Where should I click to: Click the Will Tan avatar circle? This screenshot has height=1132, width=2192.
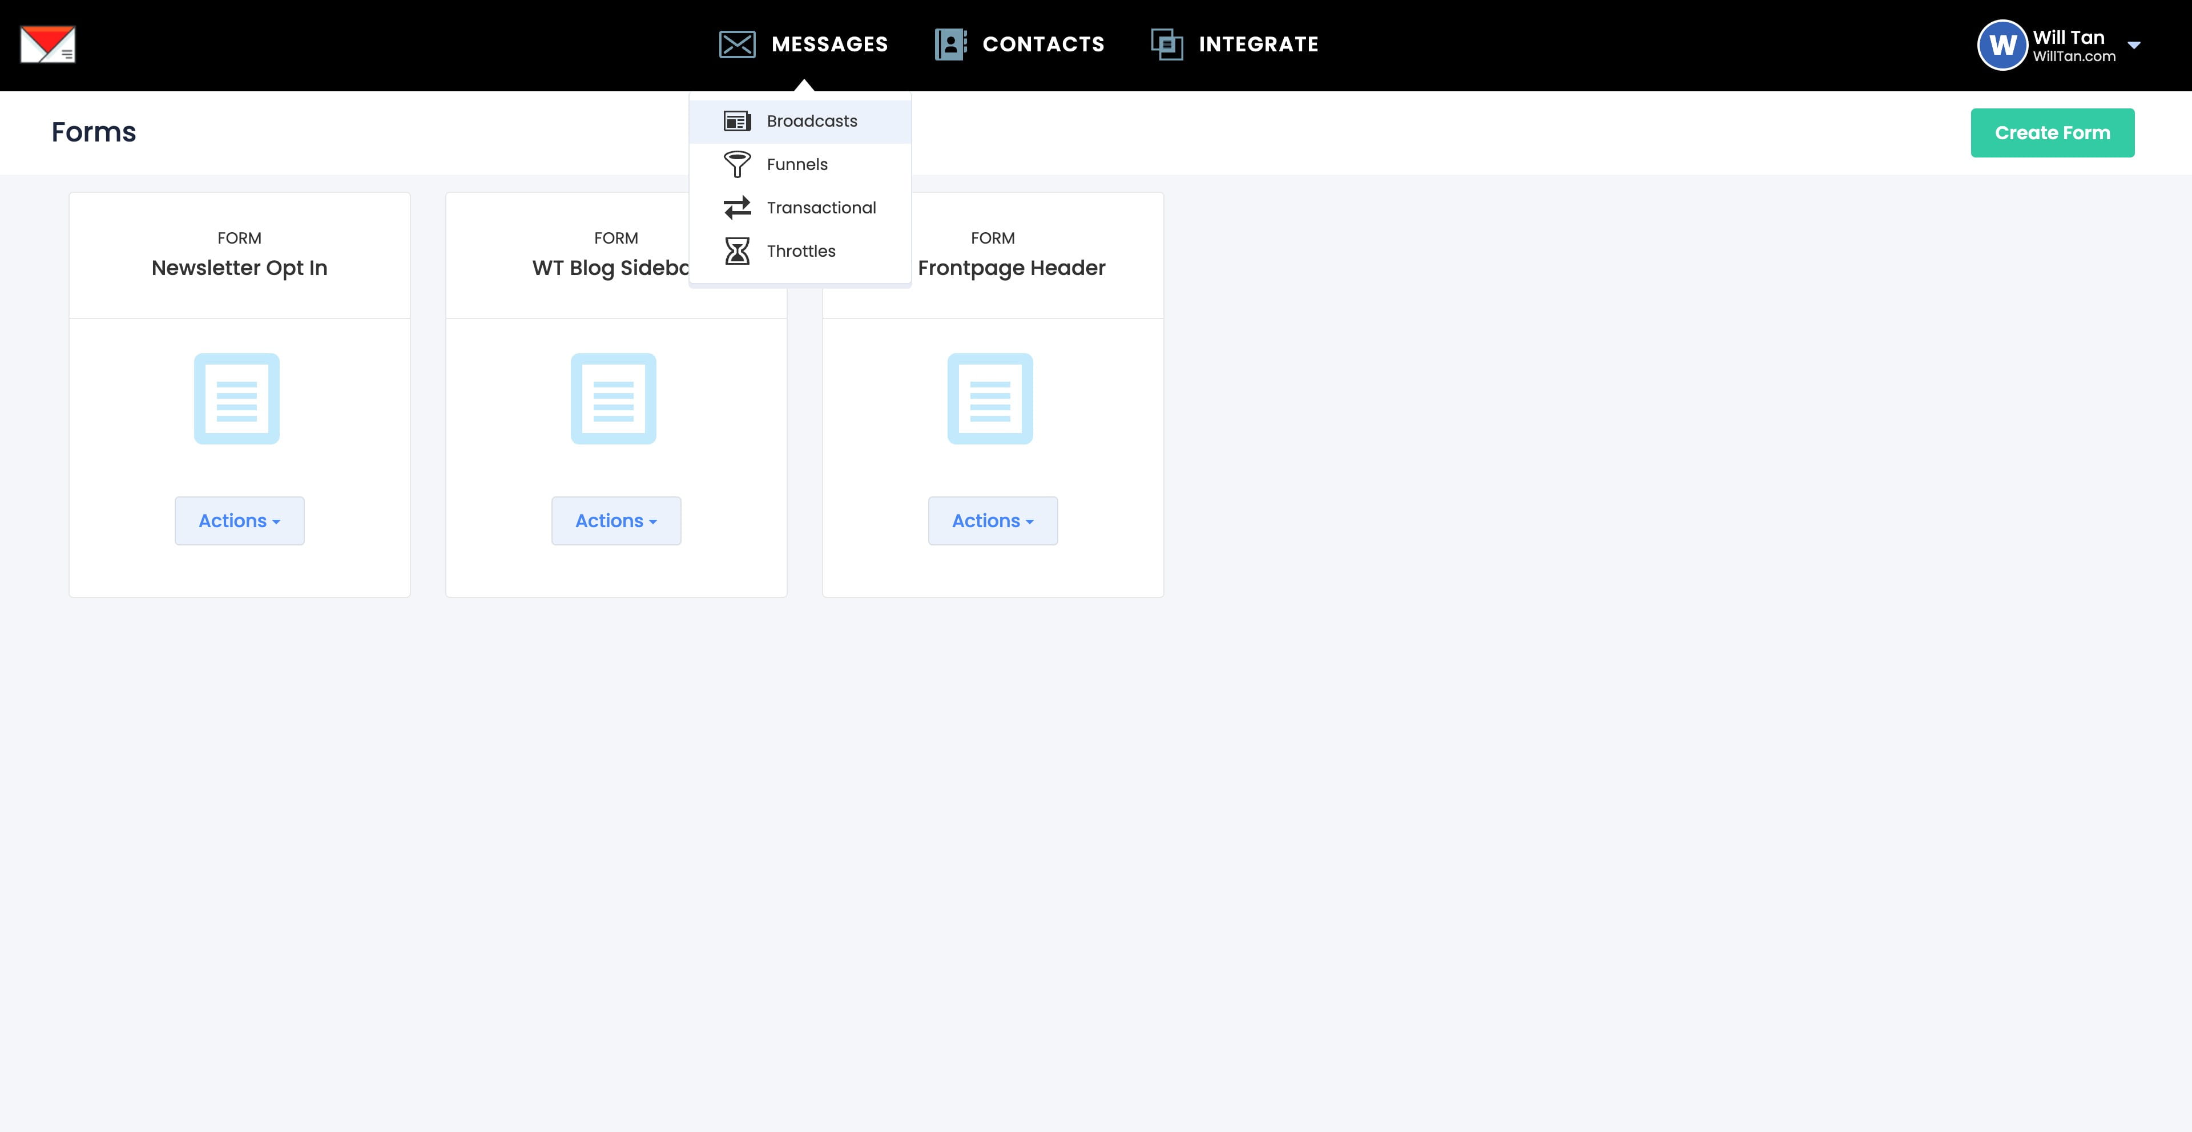point(2002,45)
